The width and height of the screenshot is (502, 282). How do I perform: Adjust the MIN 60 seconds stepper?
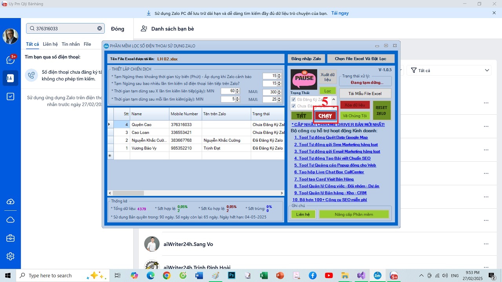pyautogui.click(x=237, y=91)
